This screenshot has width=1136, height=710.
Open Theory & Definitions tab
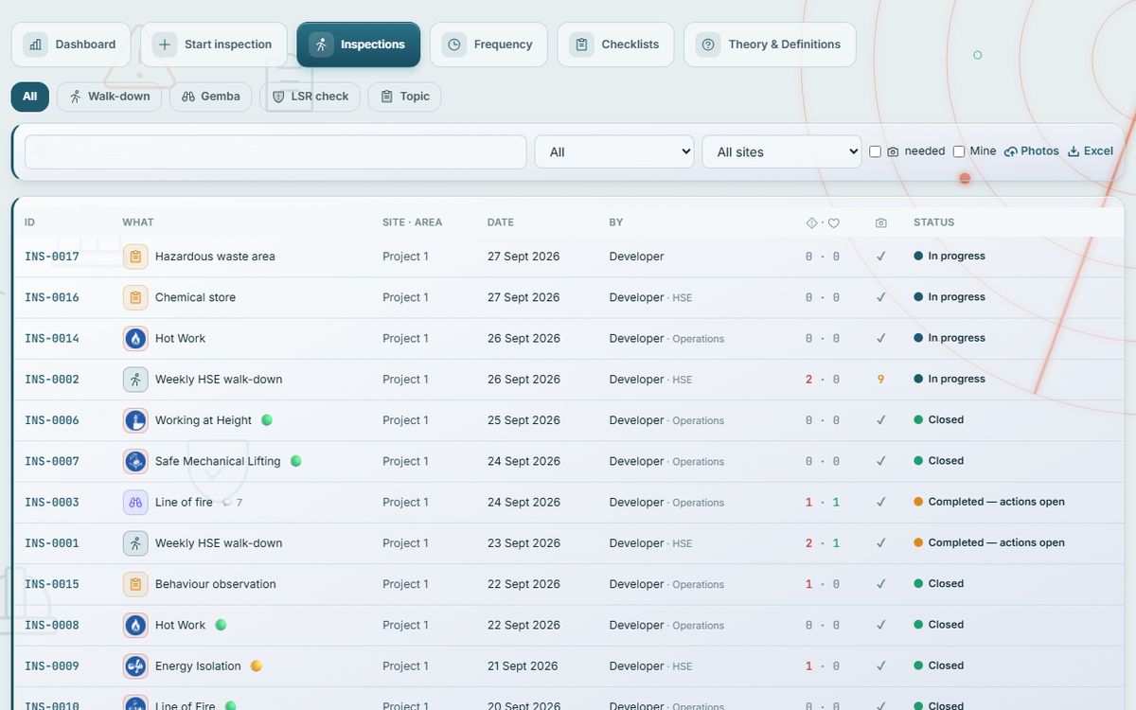pyautogui.click(x=770, y=44)
